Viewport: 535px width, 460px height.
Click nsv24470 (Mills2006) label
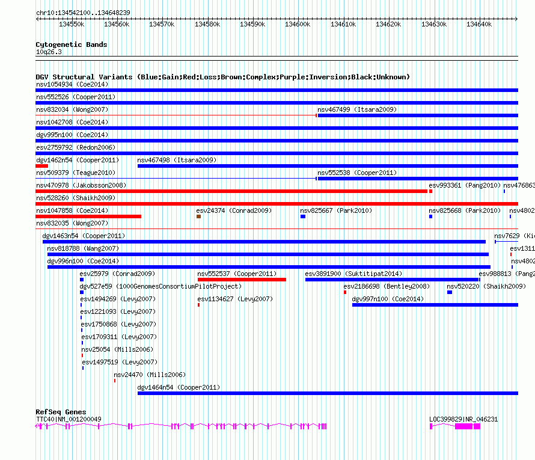150,375
